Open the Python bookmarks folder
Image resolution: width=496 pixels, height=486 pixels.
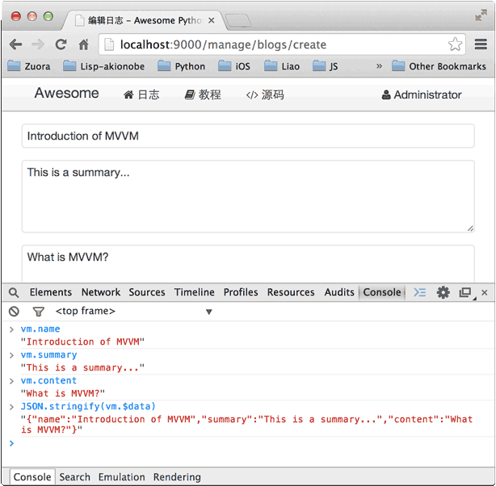click(182, 66)
